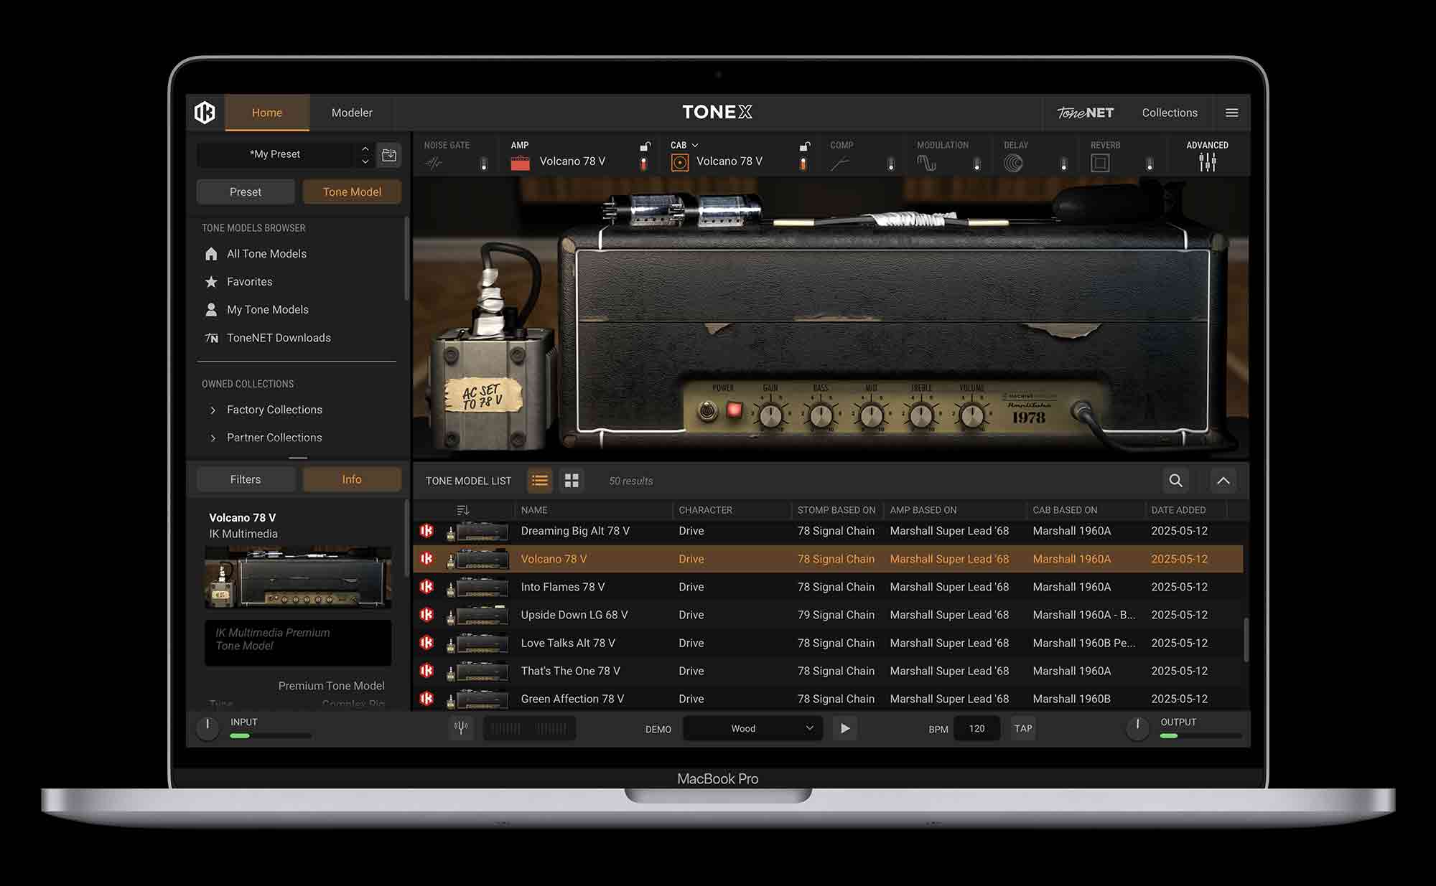Toggle the CAB lock icon
The image size is (1436, 886).
(804, 146)
